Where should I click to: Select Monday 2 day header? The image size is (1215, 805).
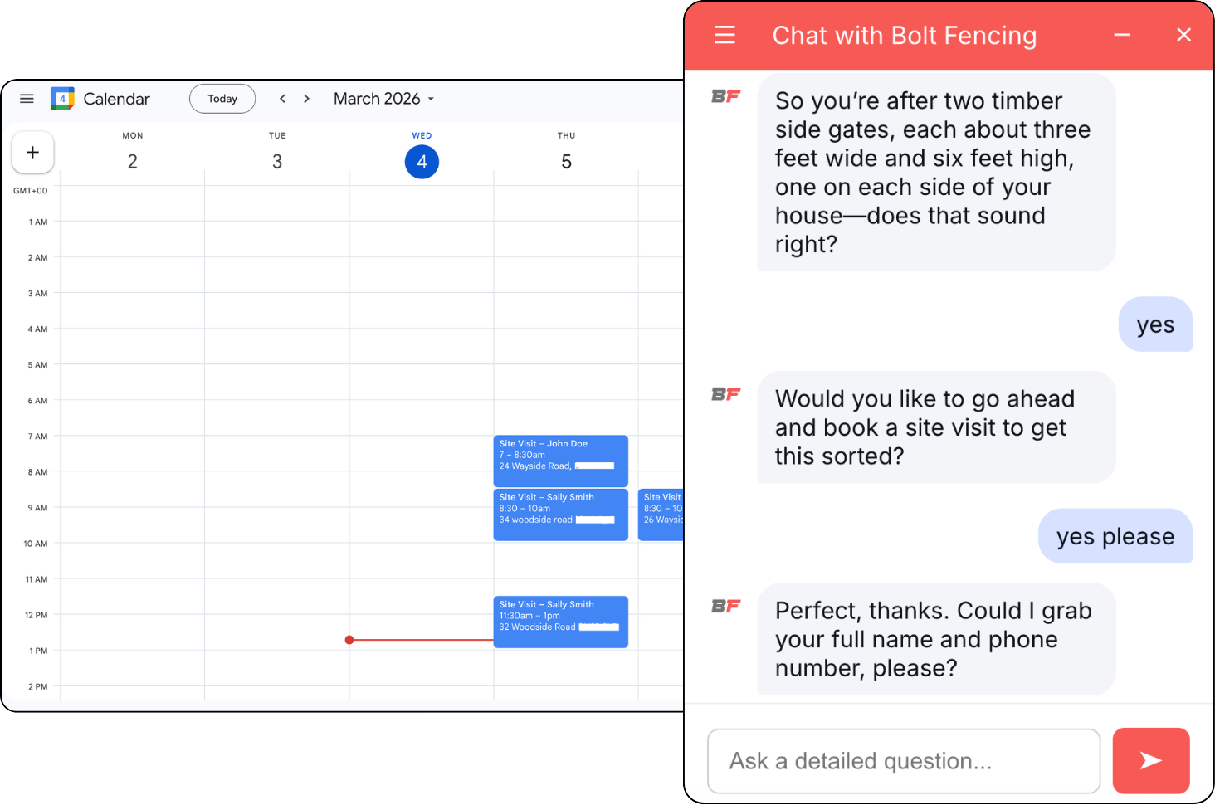[133, 161]
